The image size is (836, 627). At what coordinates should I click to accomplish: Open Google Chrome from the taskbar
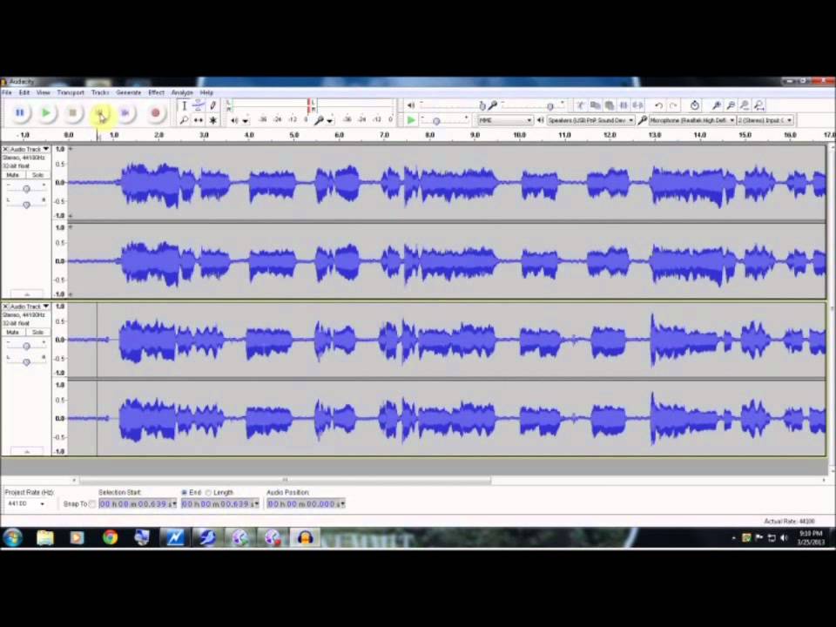110,537
